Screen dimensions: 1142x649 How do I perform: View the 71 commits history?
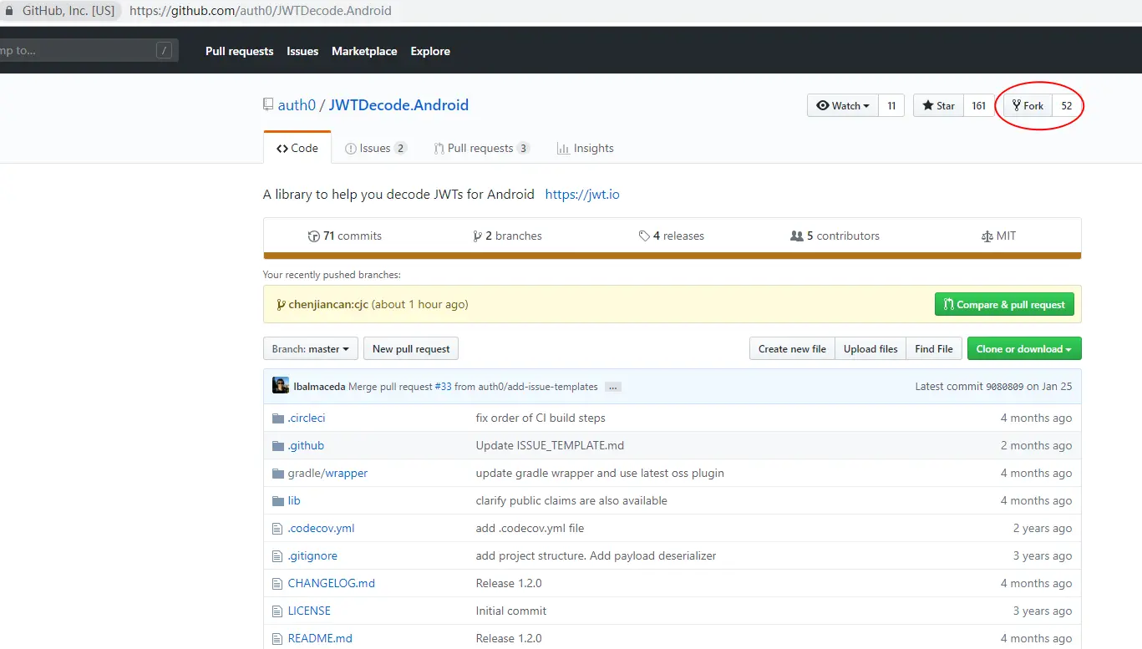344,236
